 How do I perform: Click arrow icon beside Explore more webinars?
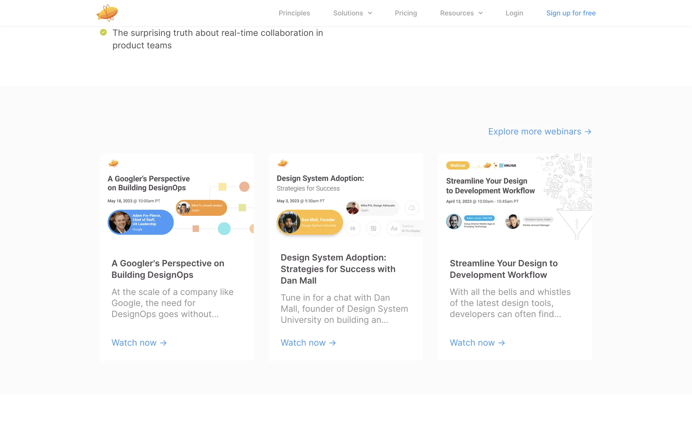pos(588,132)
